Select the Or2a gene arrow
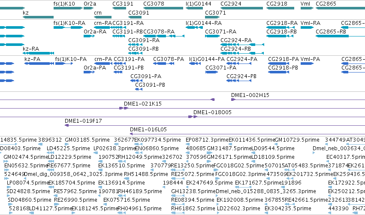Viewport: 365px width, 215px height. coord(88,8)
